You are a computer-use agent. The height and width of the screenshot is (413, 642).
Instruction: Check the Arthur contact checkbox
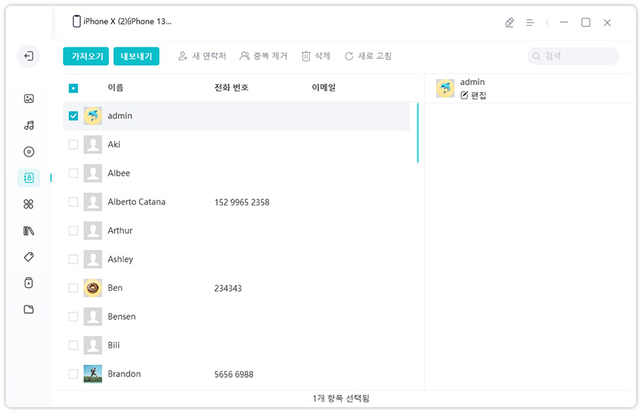pyautogui.click(x=73, y=231)
